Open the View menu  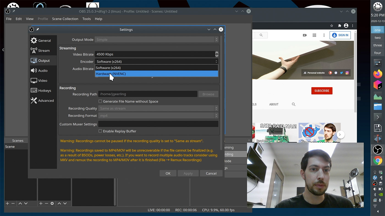(x=30, y=19)
